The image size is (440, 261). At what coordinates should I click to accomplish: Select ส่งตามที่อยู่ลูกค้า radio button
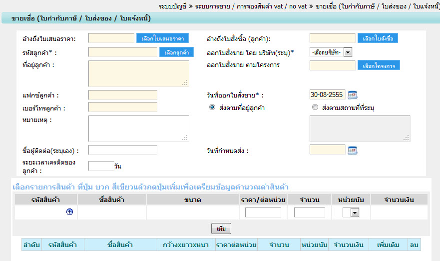click(212, 107)
